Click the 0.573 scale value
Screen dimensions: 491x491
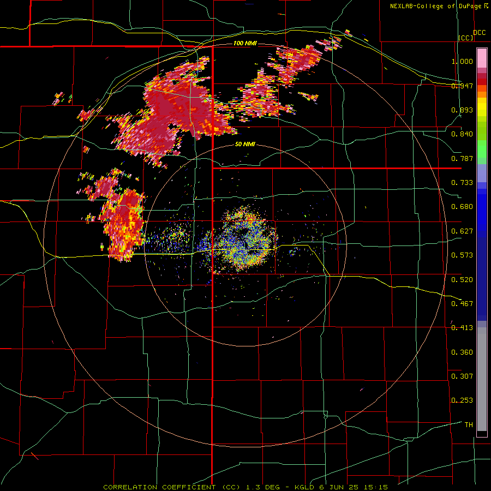[x=462, y=255]
